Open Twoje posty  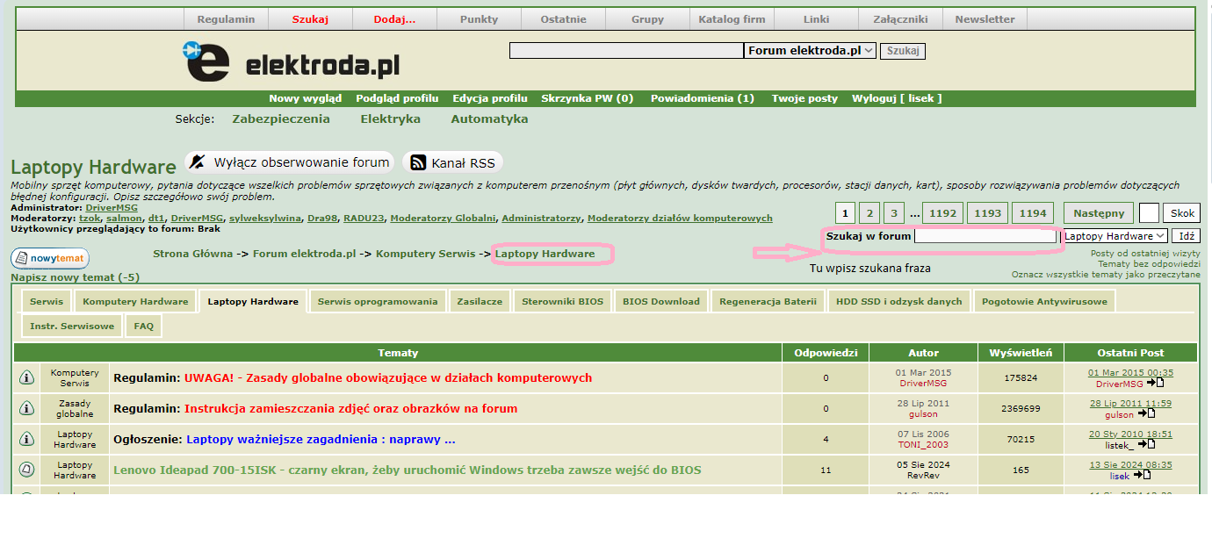pos(804,98)
